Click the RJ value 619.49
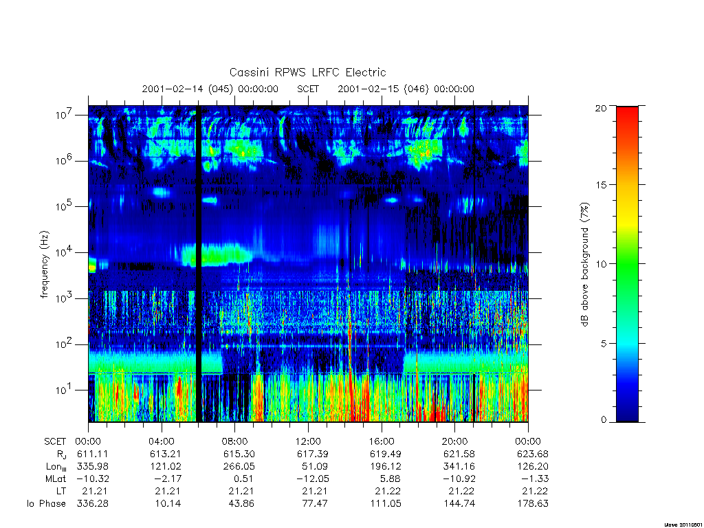Image resolution: width=704 pixels, height=528 pixels. click(x=385, y=454)
